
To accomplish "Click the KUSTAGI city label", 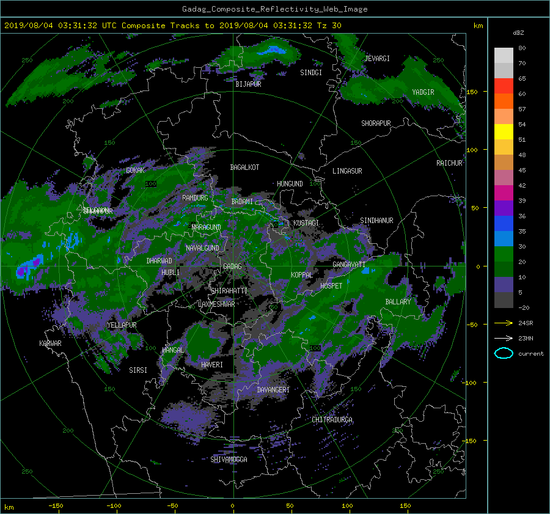I will tap(306, 223).
